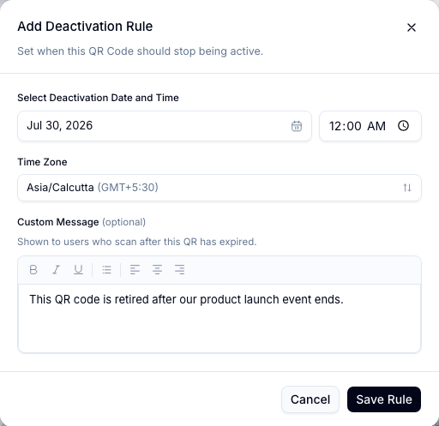Click inside the custom message text area
The image size is (439, 426).
(219, 319)
